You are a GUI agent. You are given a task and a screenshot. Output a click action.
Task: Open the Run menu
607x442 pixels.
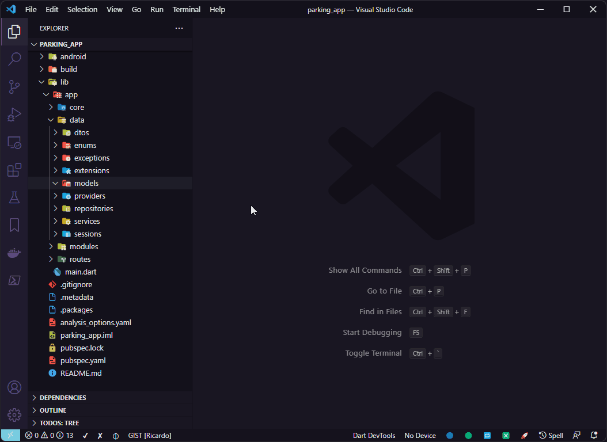coord(157,9)
